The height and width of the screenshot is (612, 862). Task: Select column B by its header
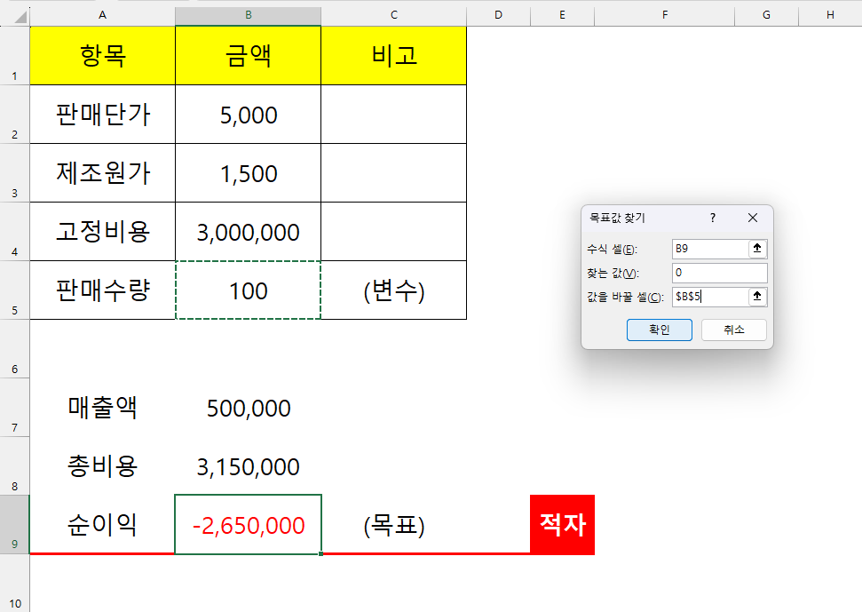(248, 13)
